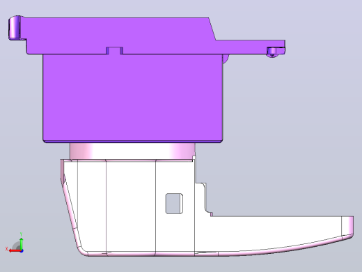Select the hook tab at the purple flange's left end
The height and width of the screenshot is (272, 362).
(15, 27)
